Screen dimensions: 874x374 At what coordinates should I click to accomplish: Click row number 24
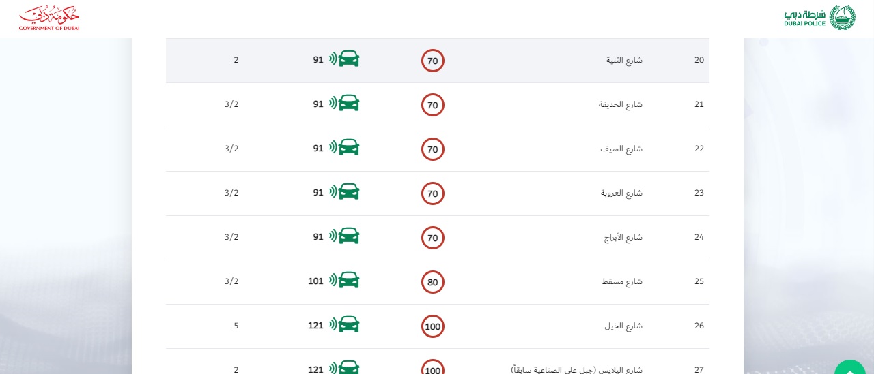[x=699, y=237]
